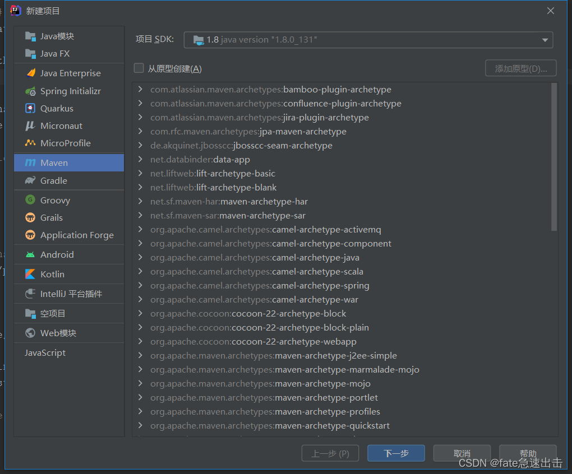Choose the Kotlin K icon
The height and width of the screenshot is (474, 572).
click(30, 274)
